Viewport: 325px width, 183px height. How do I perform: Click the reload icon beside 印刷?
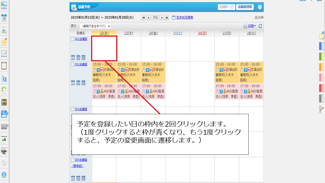260,26
